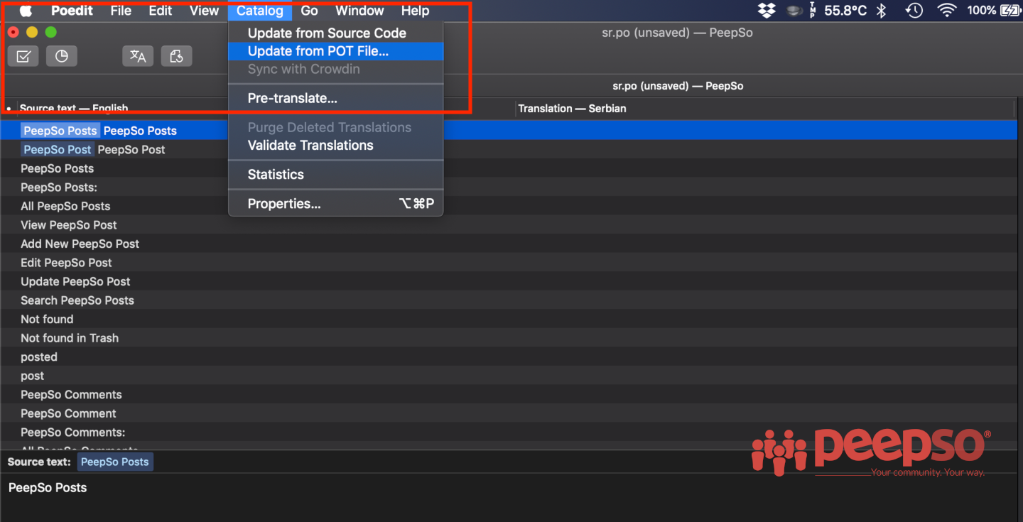Close the Catalog menu
This screenshot has width=1023, height=522.
(260, 11)
